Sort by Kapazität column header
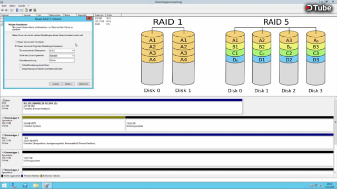The image size is (337, 189). coord(85,15)
